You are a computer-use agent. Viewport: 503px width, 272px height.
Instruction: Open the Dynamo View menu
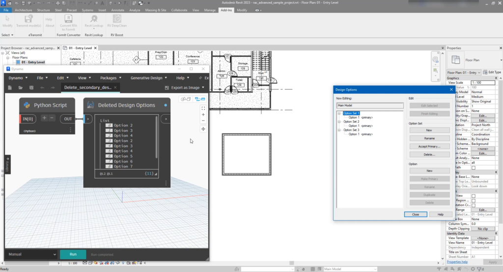pyautogui.click(x=84, y=78)
